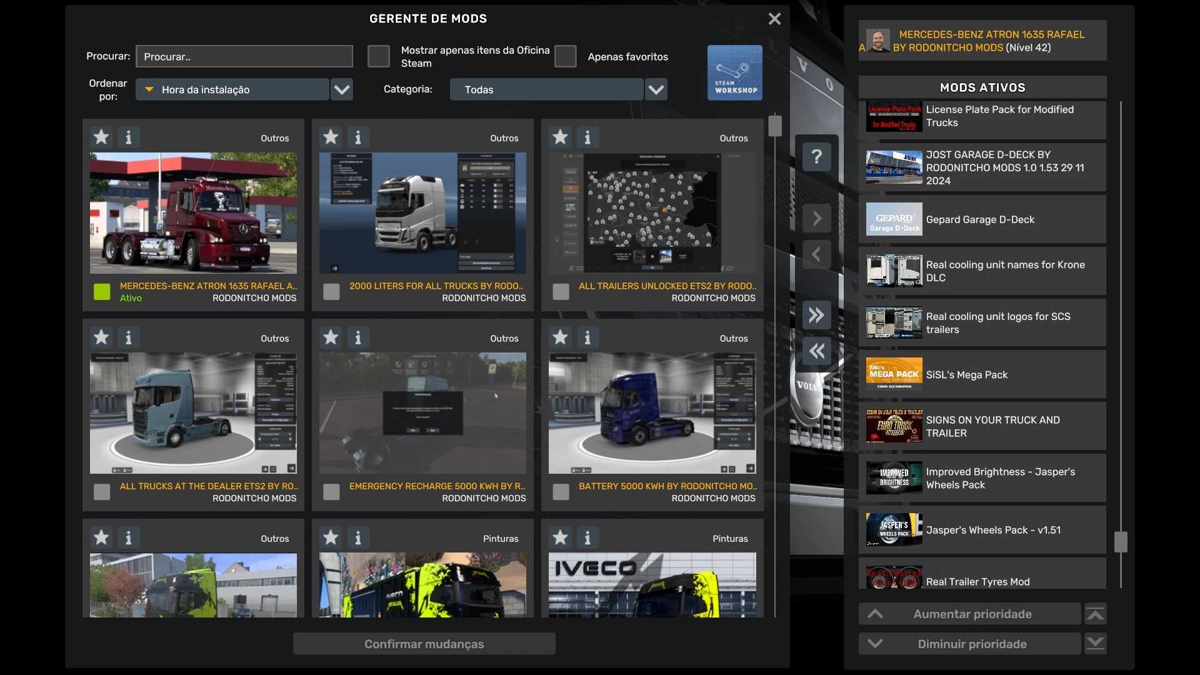Deactivate all mods with double left arrow
This screenshot has width=1200, height=675.
(816, 351)
